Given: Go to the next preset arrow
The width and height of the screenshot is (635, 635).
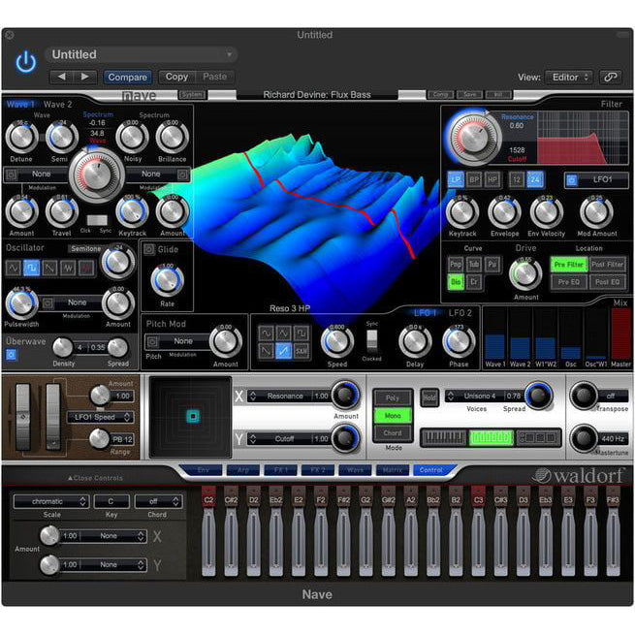Looking at the screenshot, I should (x=84, y=77).
